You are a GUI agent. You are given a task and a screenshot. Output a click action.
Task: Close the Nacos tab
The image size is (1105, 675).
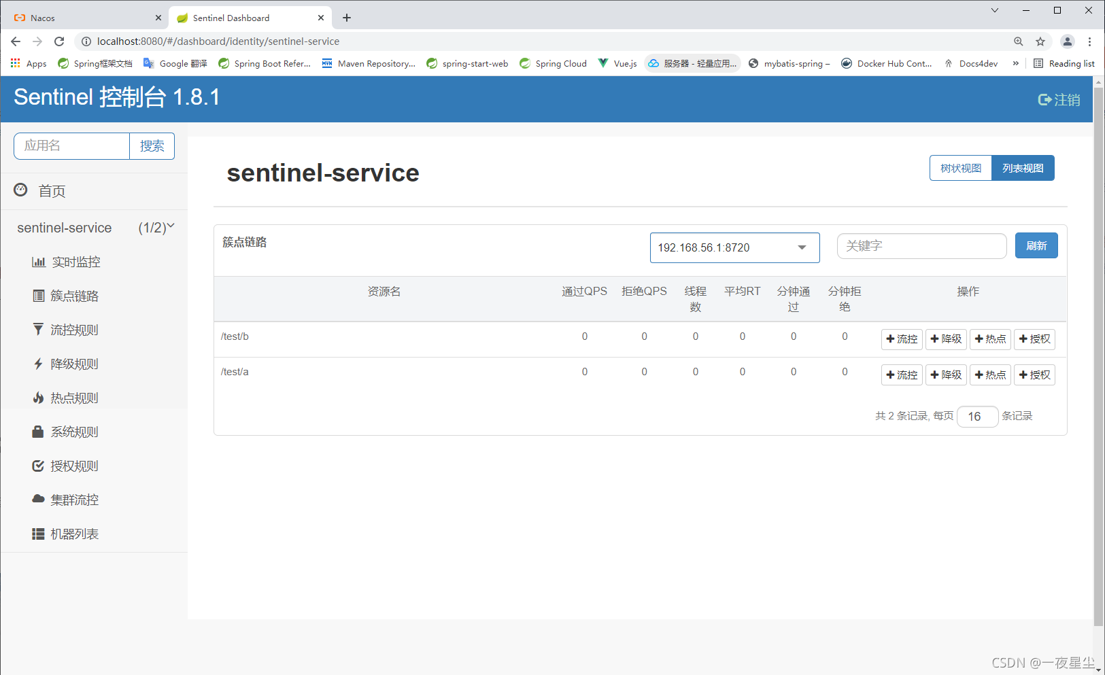(x=158, y=18)
